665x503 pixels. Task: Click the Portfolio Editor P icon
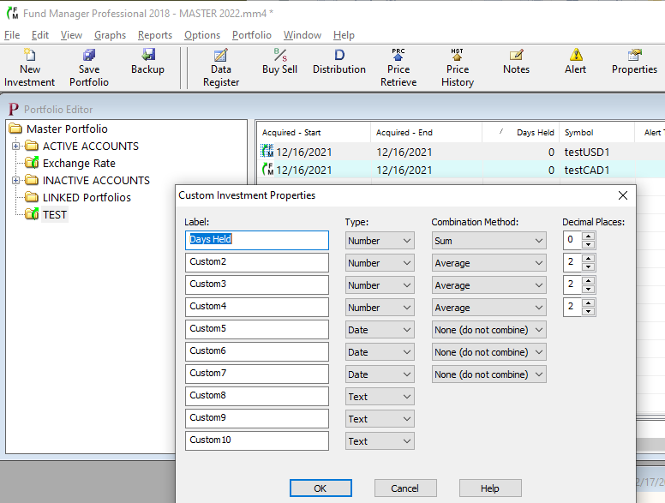pos(14,109)
